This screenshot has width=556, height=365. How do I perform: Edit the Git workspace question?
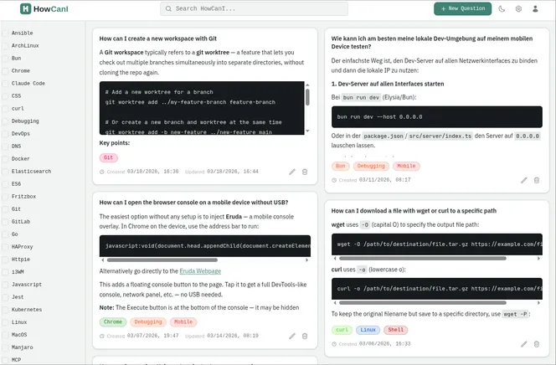[x=292, y=171]
